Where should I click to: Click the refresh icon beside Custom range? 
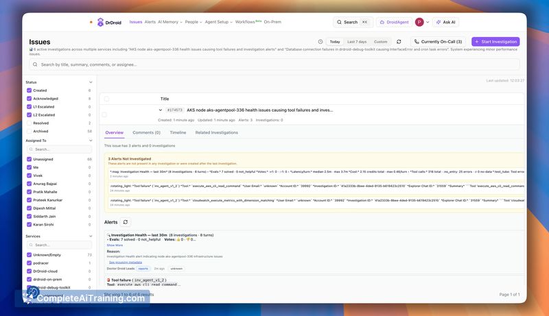point(399,42)
